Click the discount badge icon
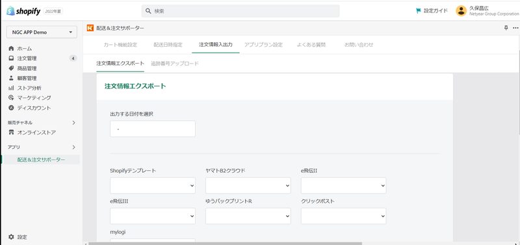The height and width of the screenshot is (245, 520). (11, 108)
